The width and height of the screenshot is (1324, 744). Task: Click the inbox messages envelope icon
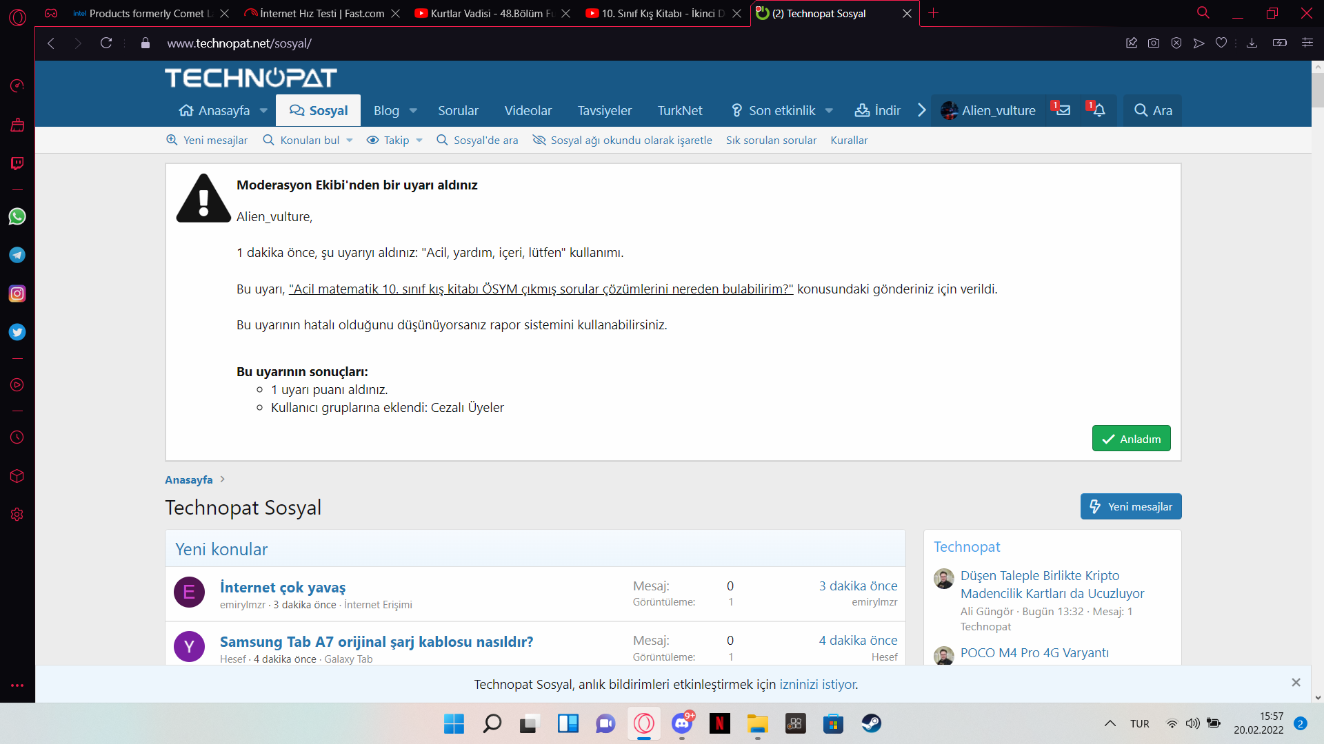point(1063,110)
